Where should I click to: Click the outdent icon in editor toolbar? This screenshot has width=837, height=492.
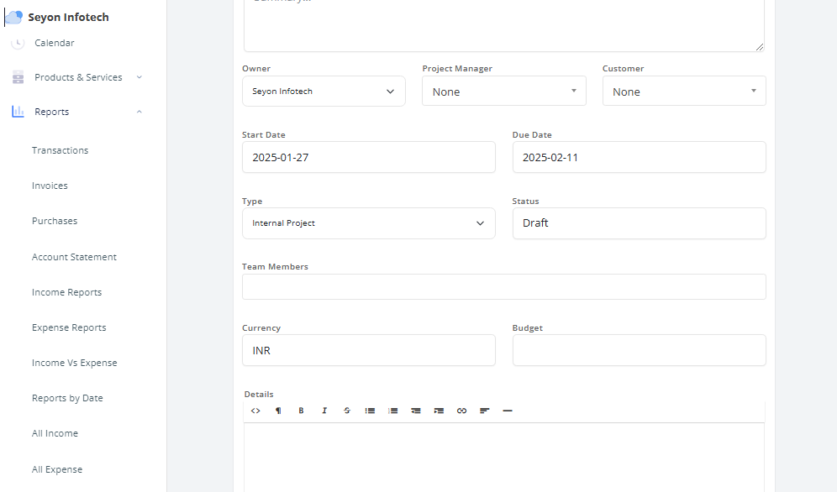[x=415, y=411]
